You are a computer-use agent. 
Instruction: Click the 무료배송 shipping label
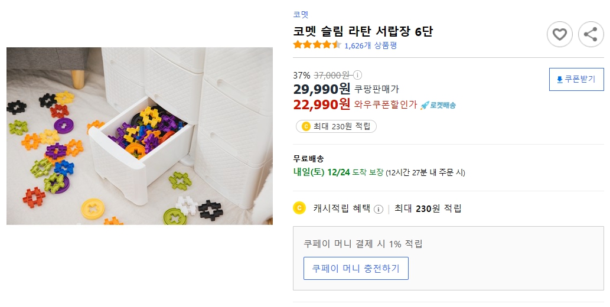(x=308, y=159)
